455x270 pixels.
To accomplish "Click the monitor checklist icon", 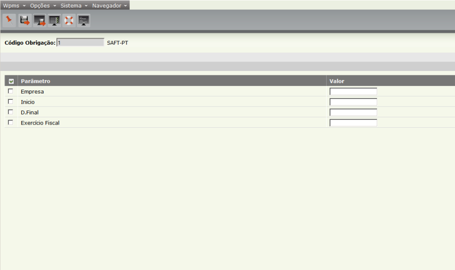I will click(54, 20).
